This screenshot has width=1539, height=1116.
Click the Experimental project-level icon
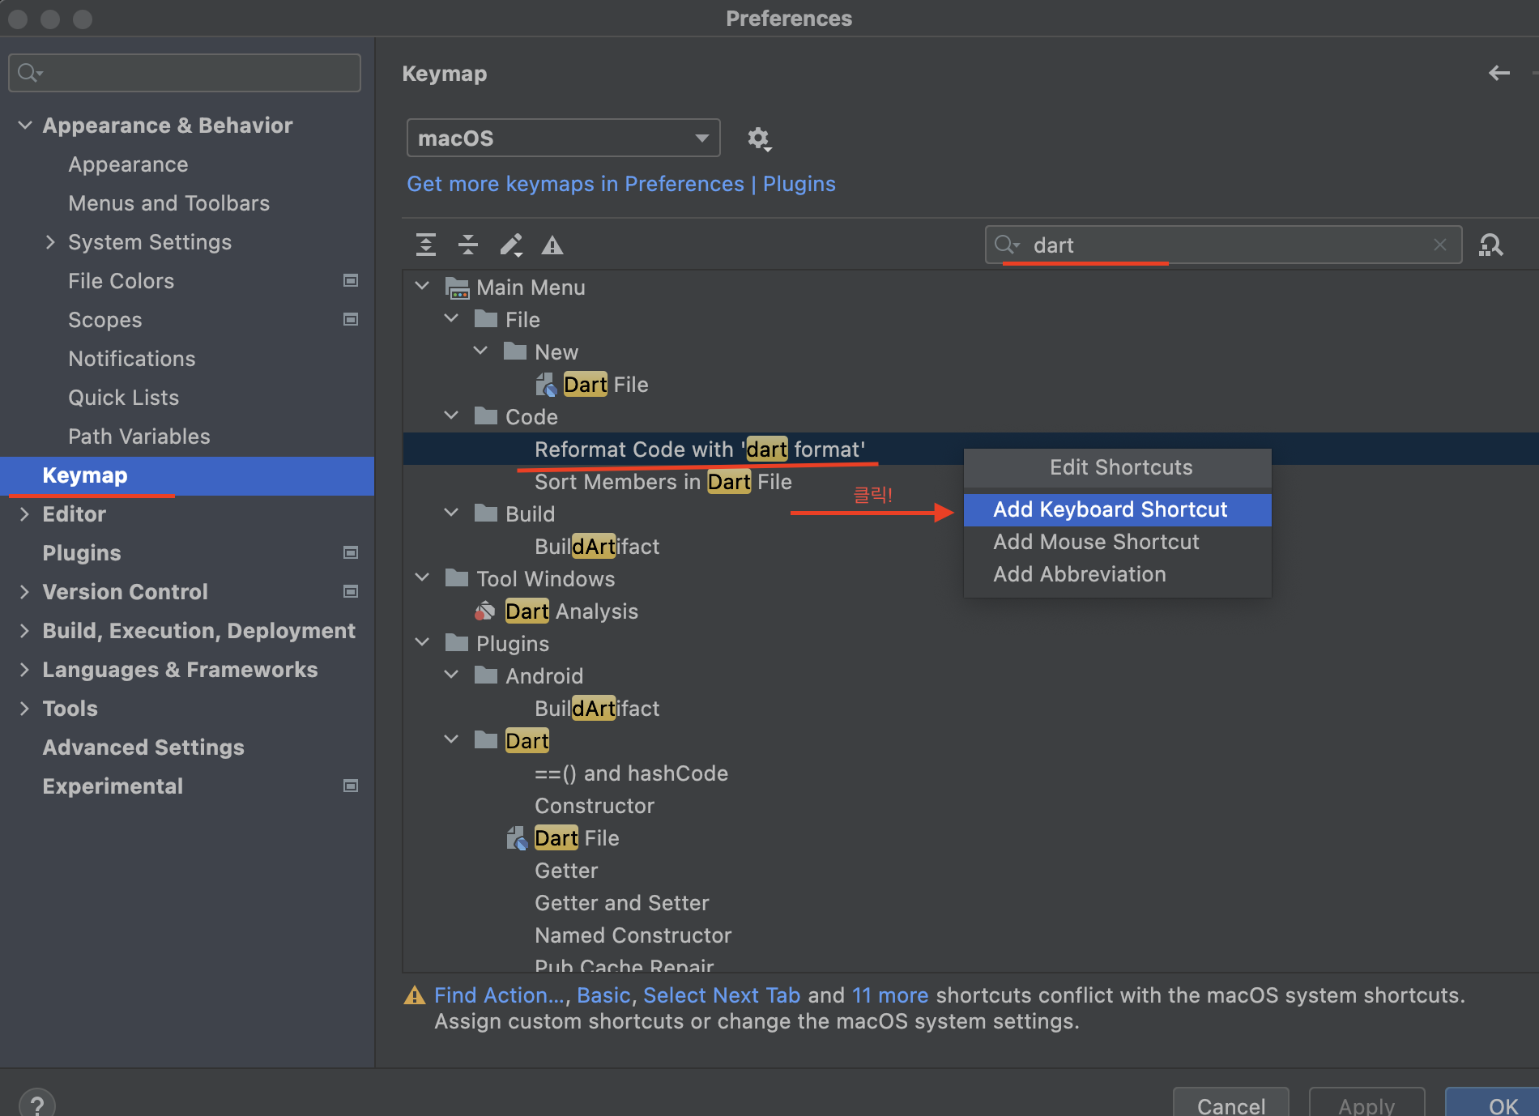(351, 786)
